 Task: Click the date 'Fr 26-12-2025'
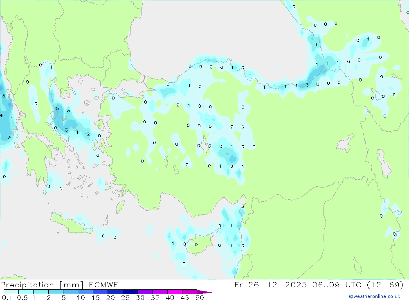271,284
